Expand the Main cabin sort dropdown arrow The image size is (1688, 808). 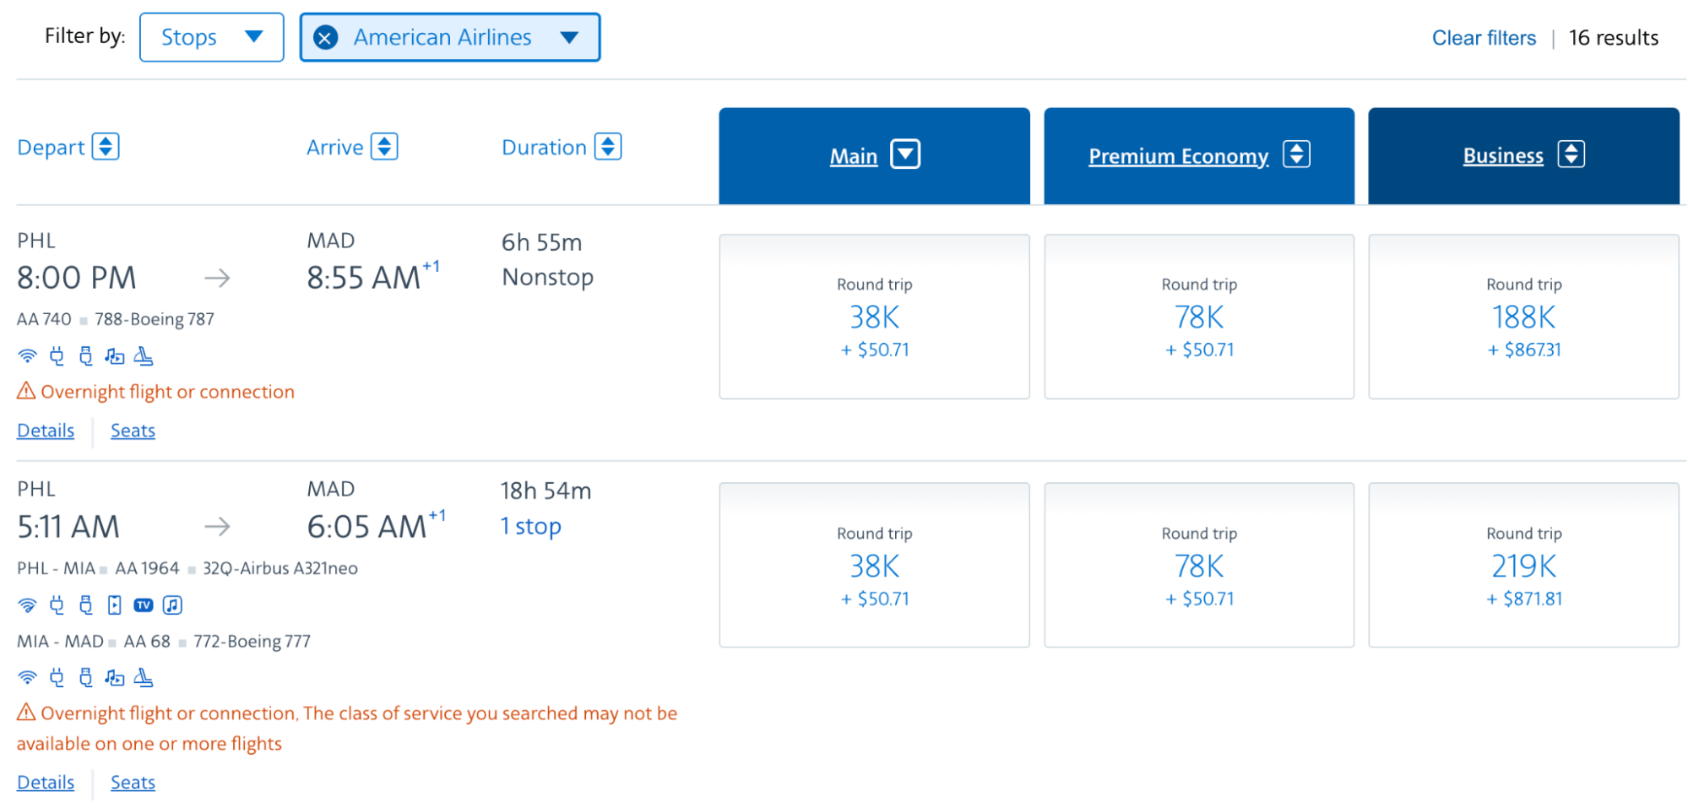905,155
